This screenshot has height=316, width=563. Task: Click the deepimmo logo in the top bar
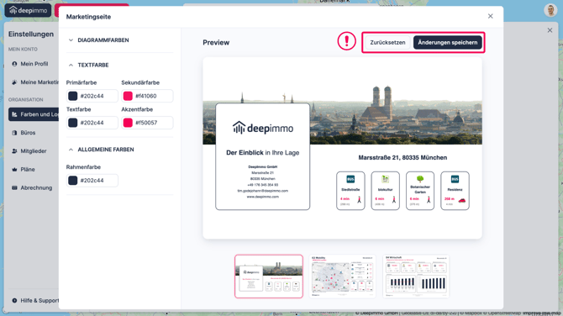tap(28, 10)
